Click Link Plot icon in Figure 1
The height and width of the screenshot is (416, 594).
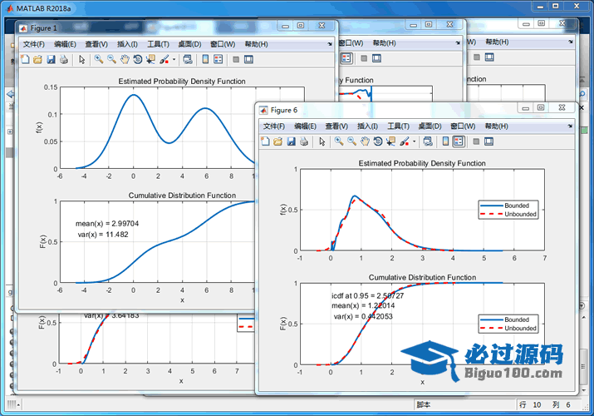tap(188, 60)
